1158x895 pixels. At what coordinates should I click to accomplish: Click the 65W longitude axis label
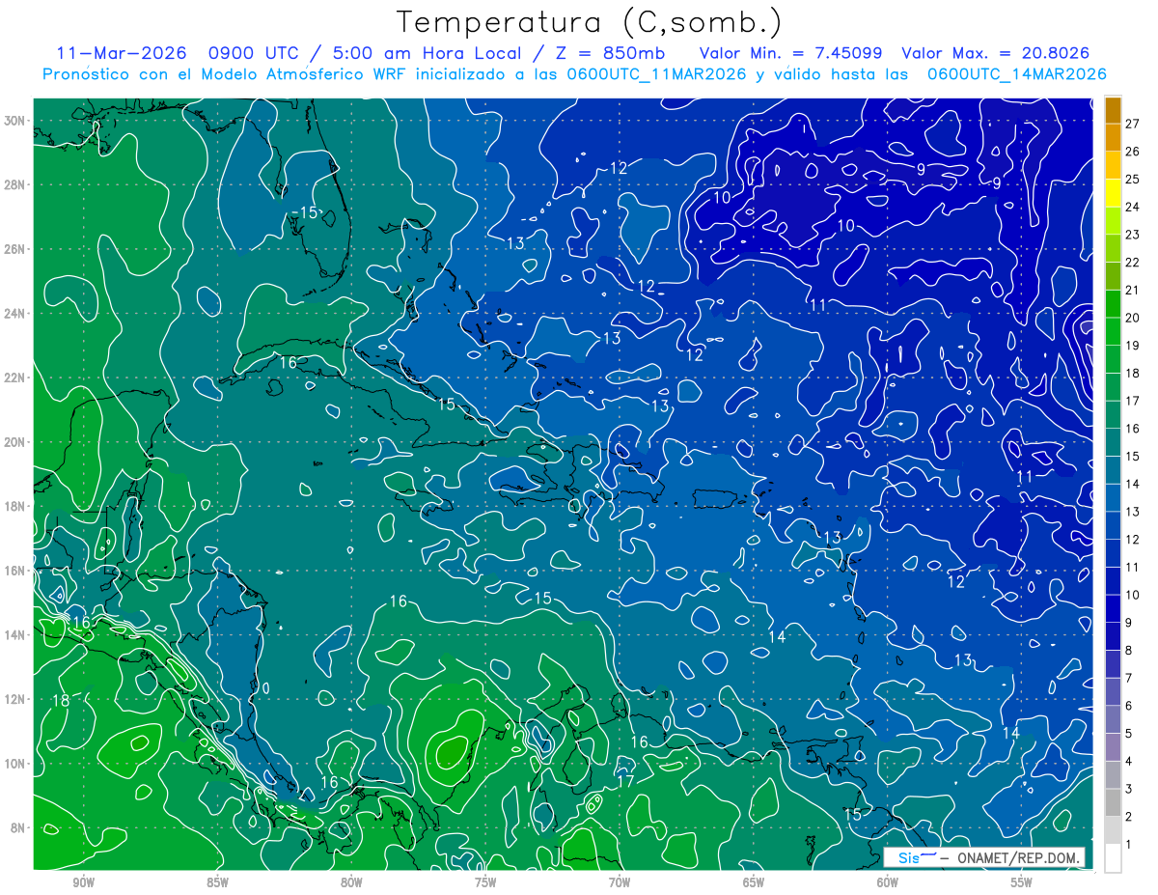(x=754, y=882)
